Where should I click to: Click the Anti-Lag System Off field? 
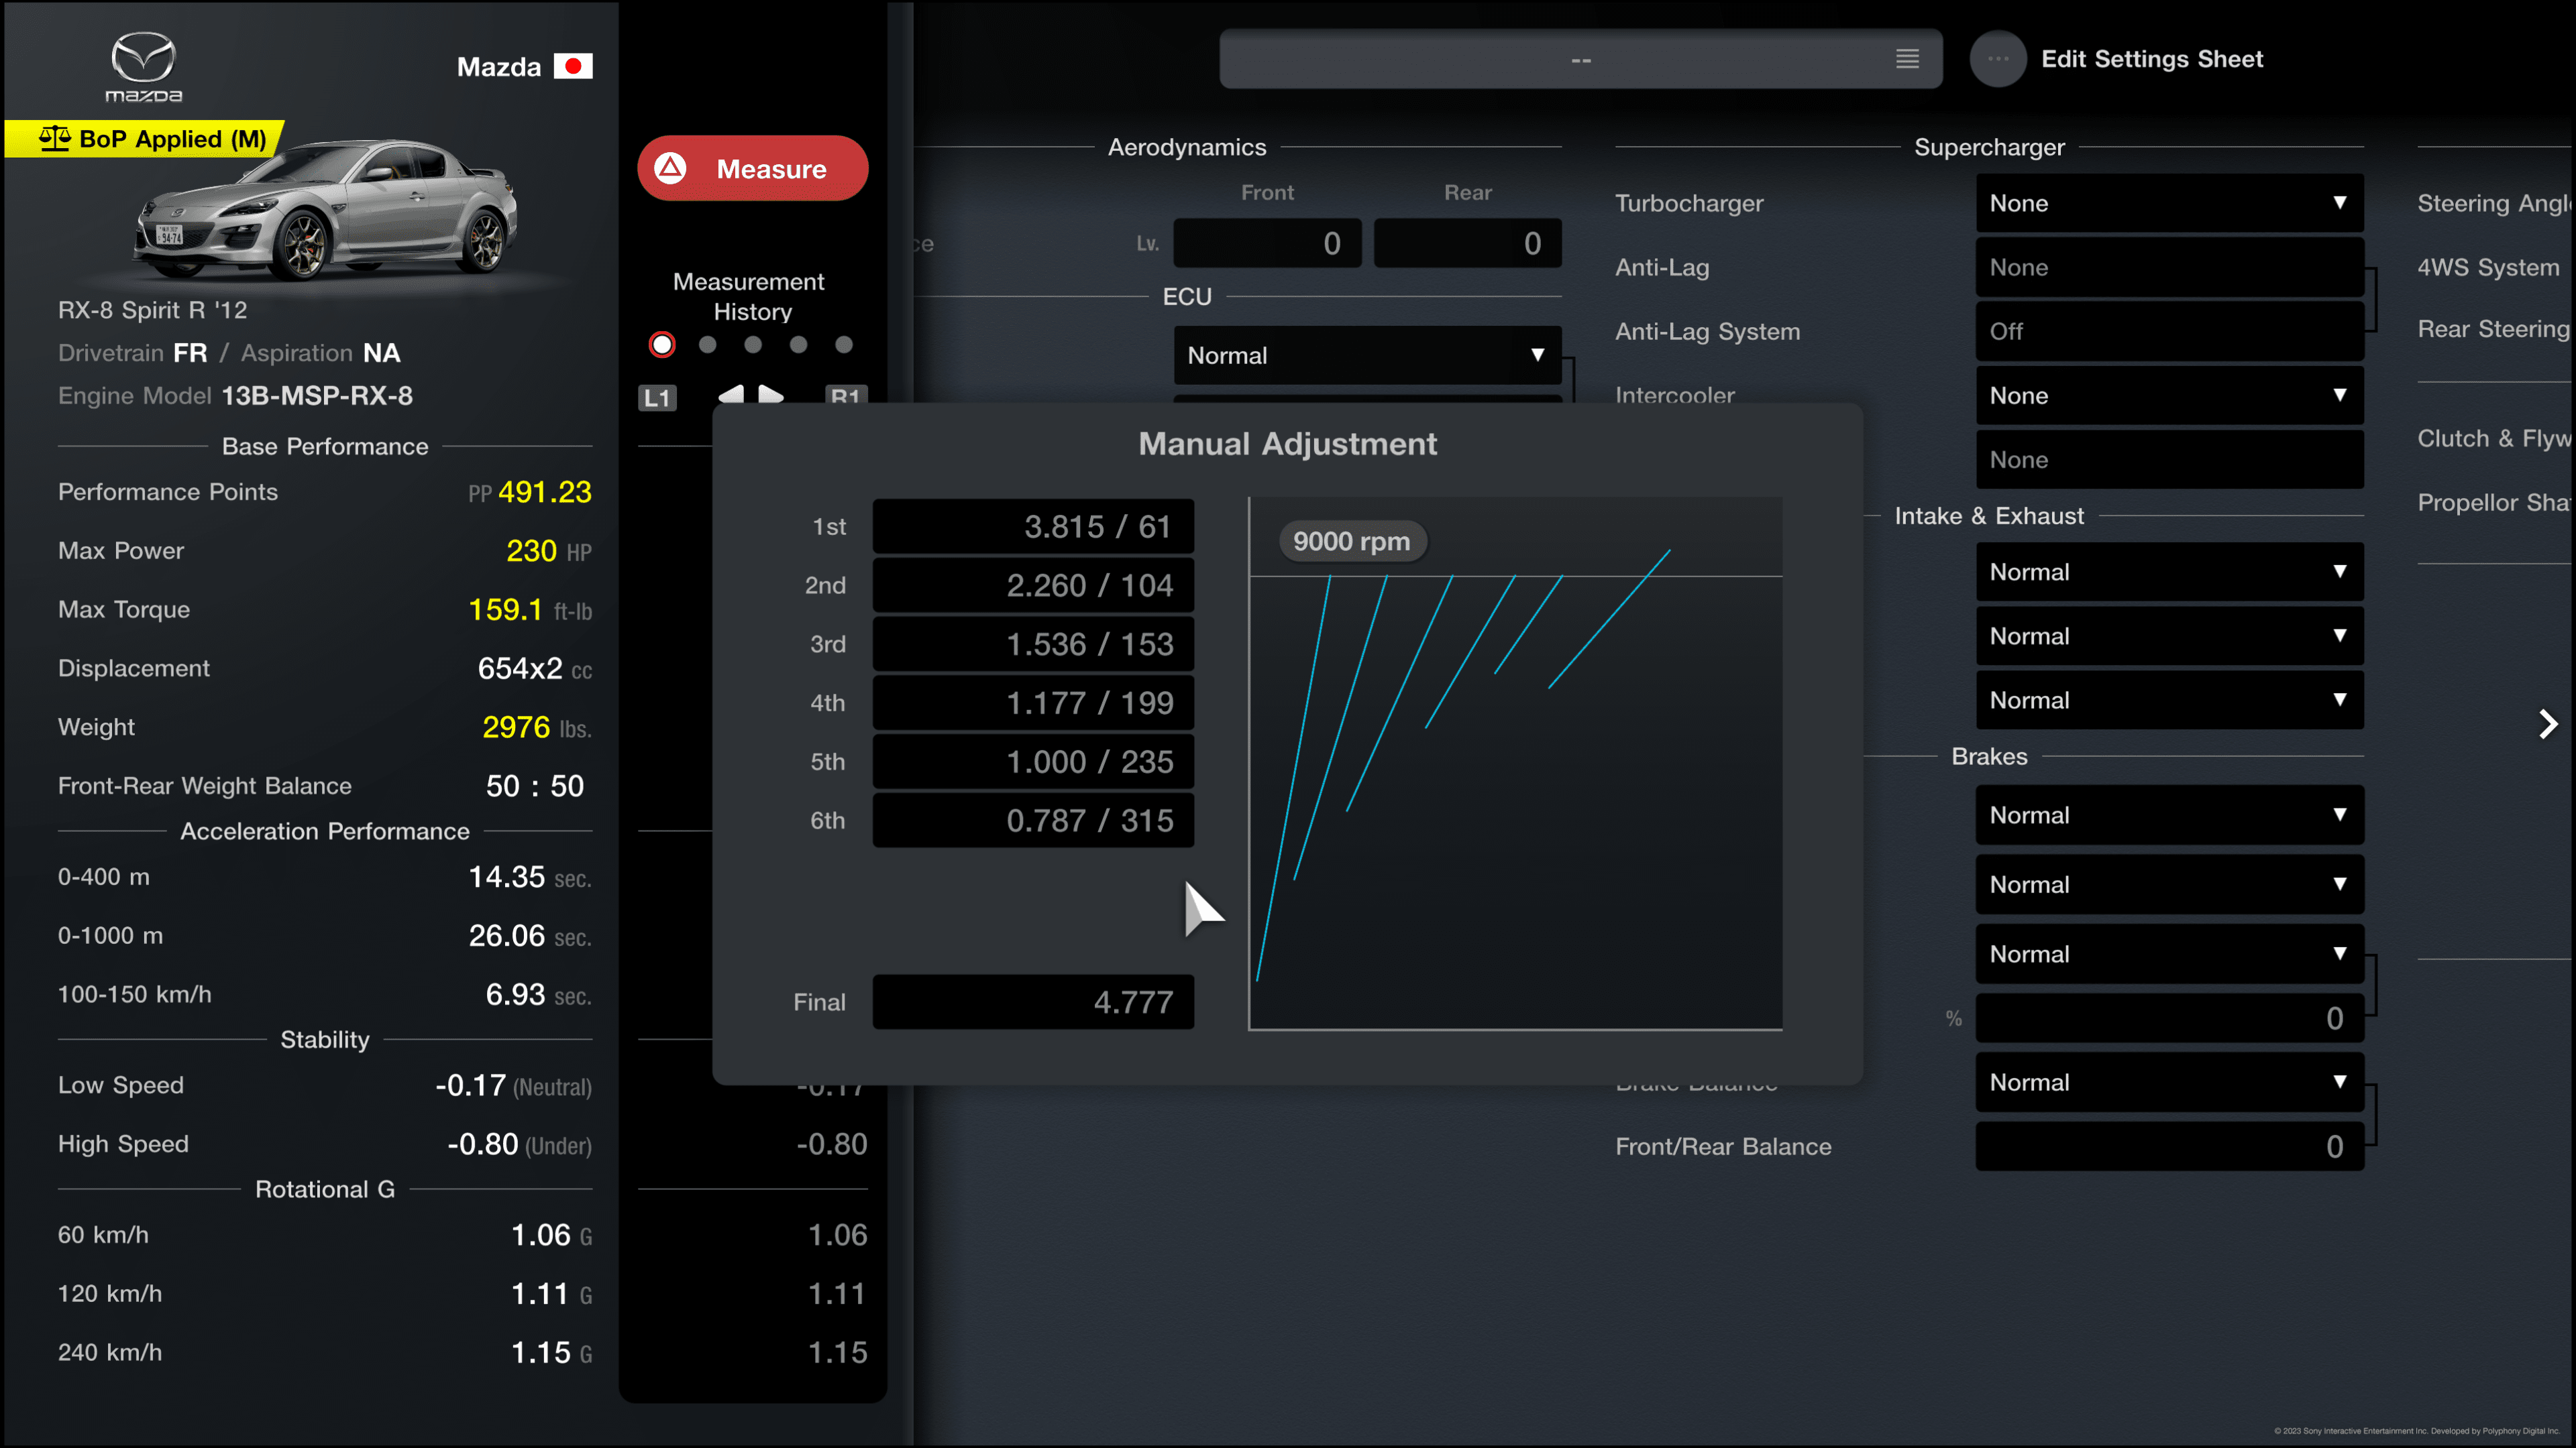tap(2169, 330)
